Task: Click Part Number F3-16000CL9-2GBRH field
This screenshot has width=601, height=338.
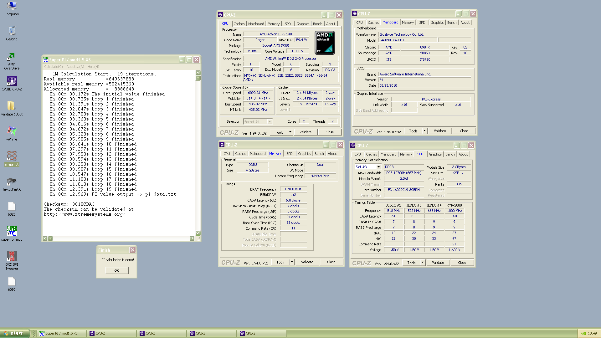Action: (x=403, y=190)
